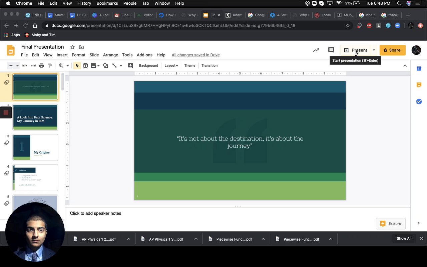Click the yellow Share button
The image size is (427, 267).
point(392,50)
